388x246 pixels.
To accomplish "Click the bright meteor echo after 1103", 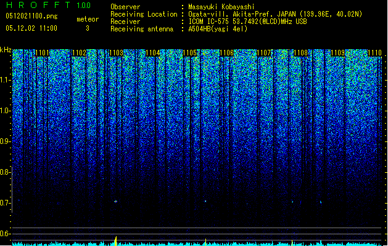I will [115, 201].
